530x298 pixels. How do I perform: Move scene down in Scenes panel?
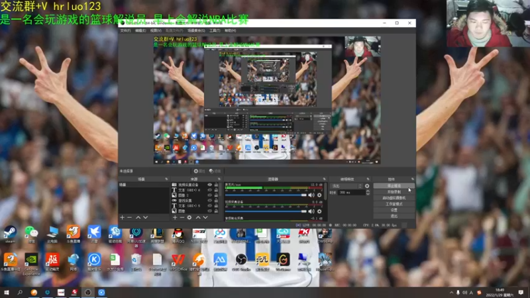145,218
